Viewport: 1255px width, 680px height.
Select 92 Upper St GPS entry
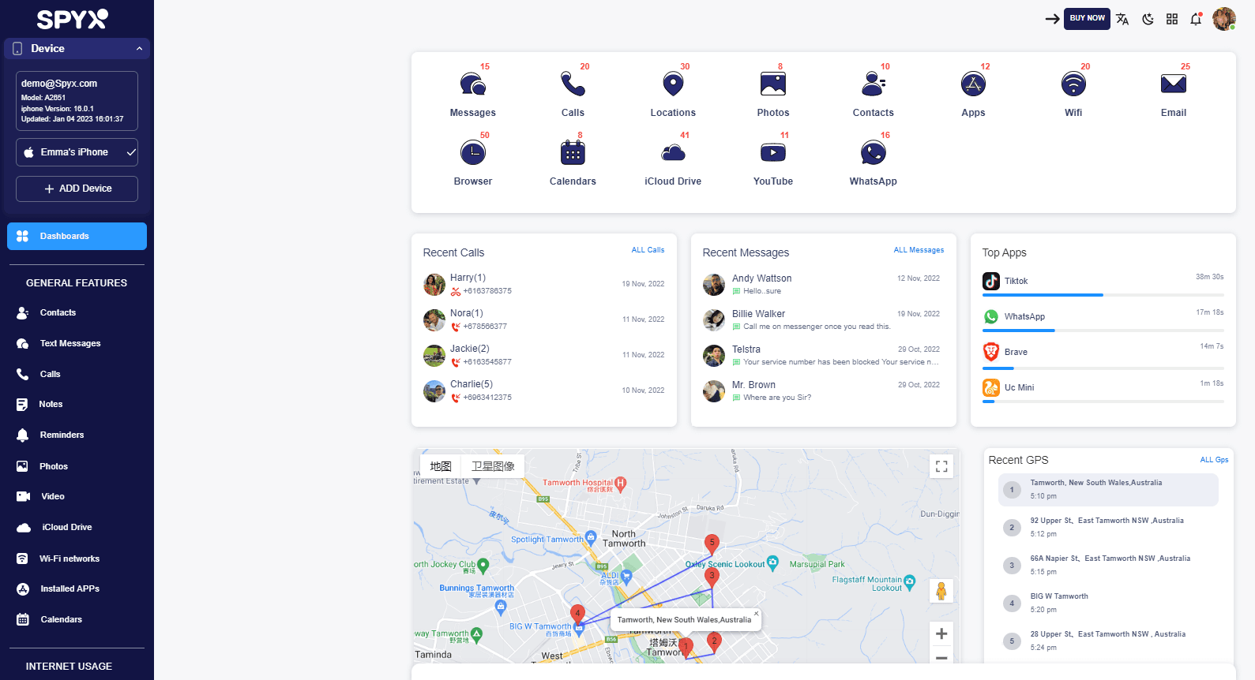(1108, 527)
